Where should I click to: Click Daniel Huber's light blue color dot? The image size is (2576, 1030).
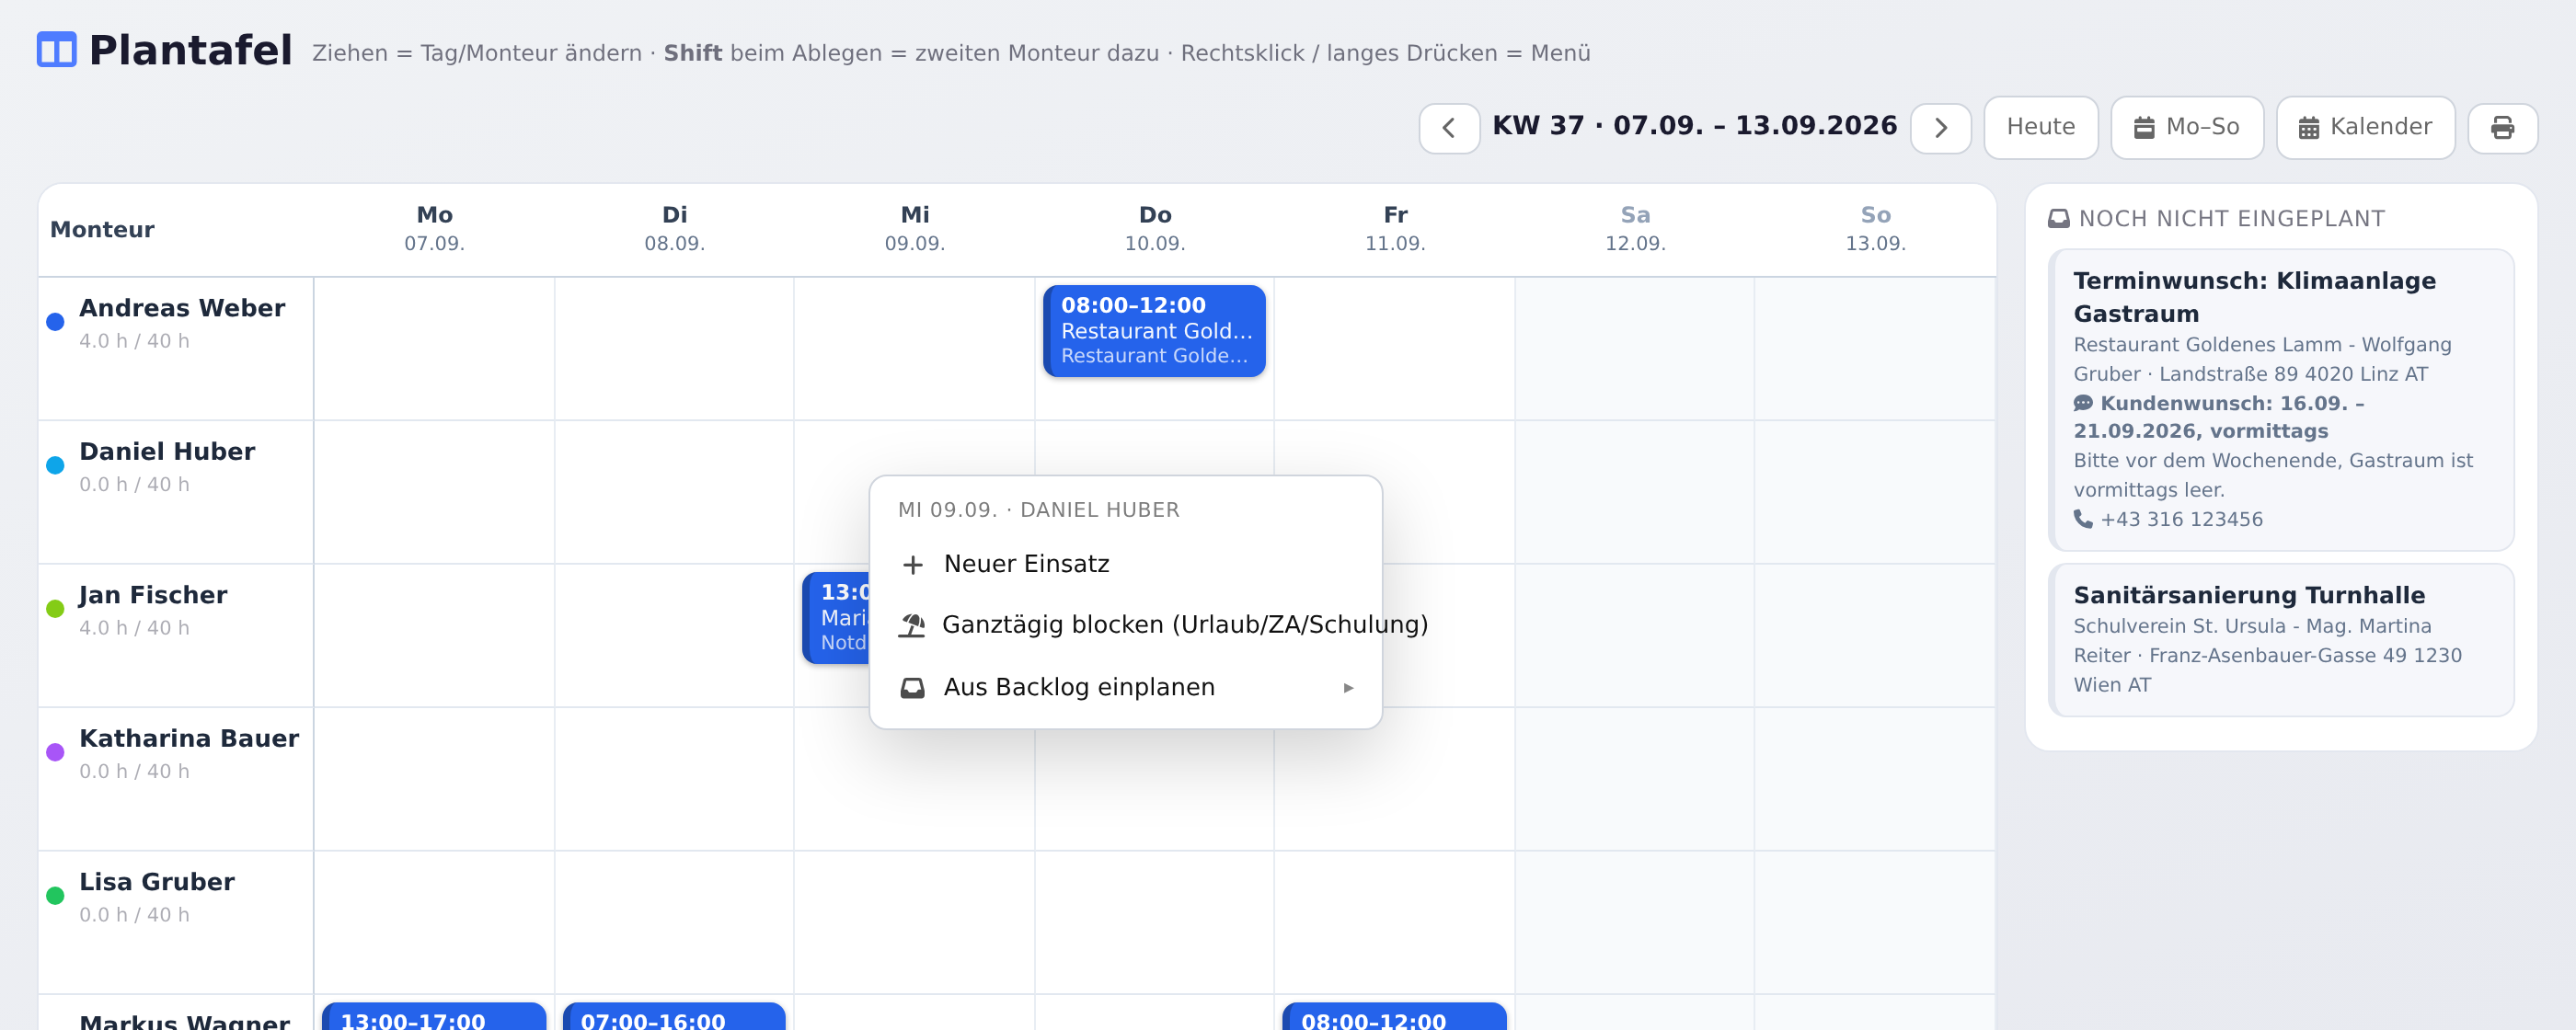(x=55, y=465)
